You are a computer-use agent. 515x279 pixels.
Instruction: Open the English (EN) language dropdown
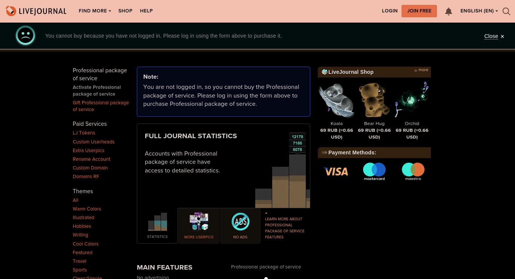coord(479,11)
